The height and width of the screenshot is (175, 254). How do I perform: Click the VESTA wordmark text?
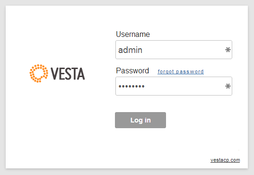(68, 74)
